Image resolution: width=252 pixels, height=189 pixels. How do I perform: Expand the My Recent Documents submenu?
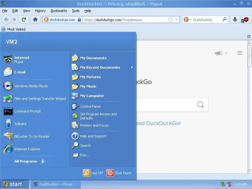[x=103, y=67]
